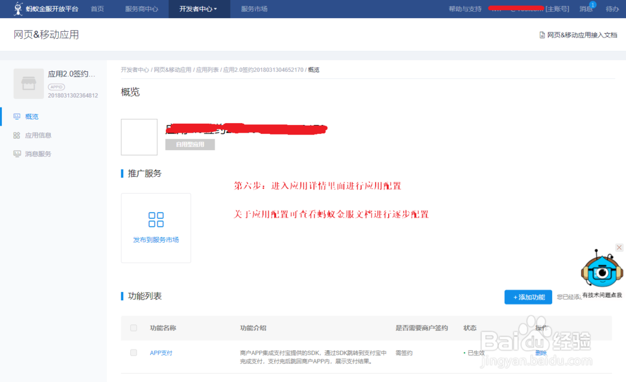Click the 应用信息 grid icon in the sidebar
The height and width of the screenshot is (382, 626).
[17, 135]
